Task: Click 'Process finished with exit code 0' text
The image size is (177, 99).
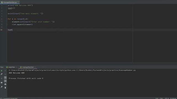Action: [x=26, y=78]
